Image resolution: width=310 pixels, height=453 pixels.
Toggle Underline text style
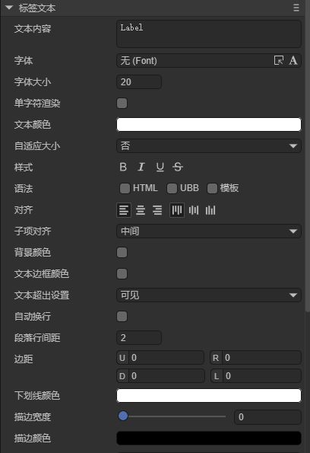click(160, 167)
